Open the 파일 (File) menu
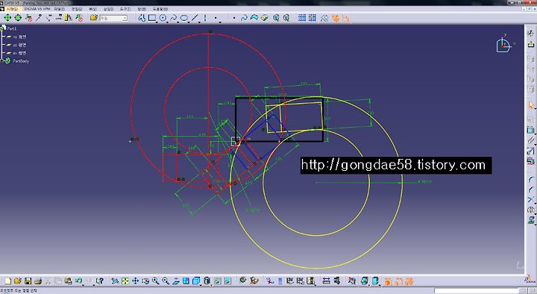The height and width of the screenshot is (294, 537). (59, 9)
